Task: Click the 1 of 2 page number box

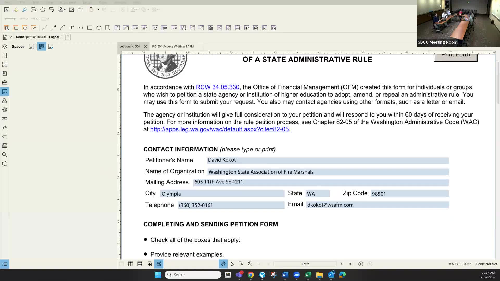Action: point(305,264)
